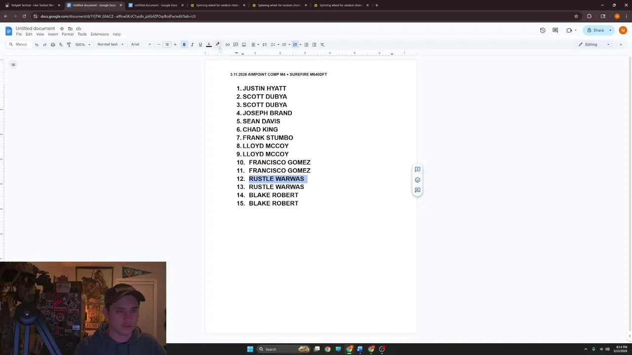
Task: Click the Print icon
Action: click(x=53, y=44)
